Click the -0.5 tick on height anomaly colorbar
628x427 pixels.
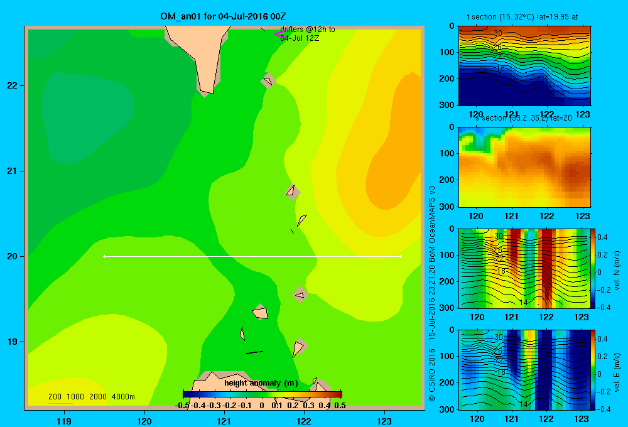182,406
